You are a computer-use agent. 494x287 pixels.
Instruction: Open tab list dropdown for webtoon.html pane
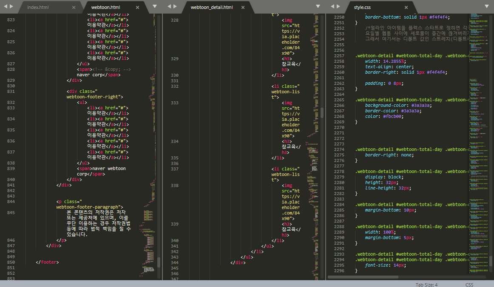(x=155, y=6)
